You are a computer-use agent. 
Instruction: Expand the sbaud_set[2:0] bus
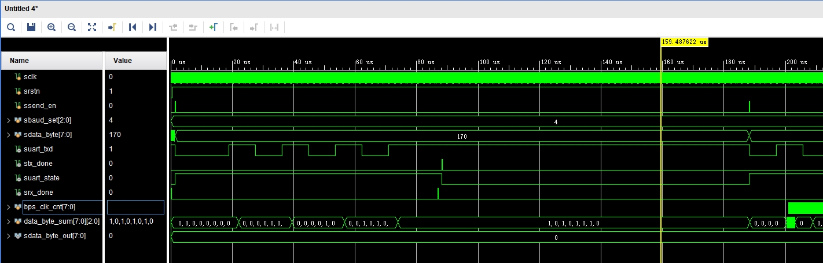(x=8, y=120)
